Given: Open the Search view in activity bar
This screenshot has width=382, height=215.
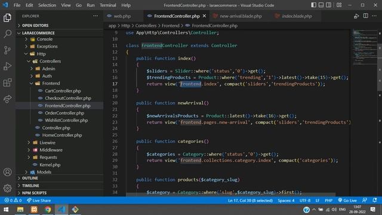Looking at the screenshot, I should pos(7,34).
